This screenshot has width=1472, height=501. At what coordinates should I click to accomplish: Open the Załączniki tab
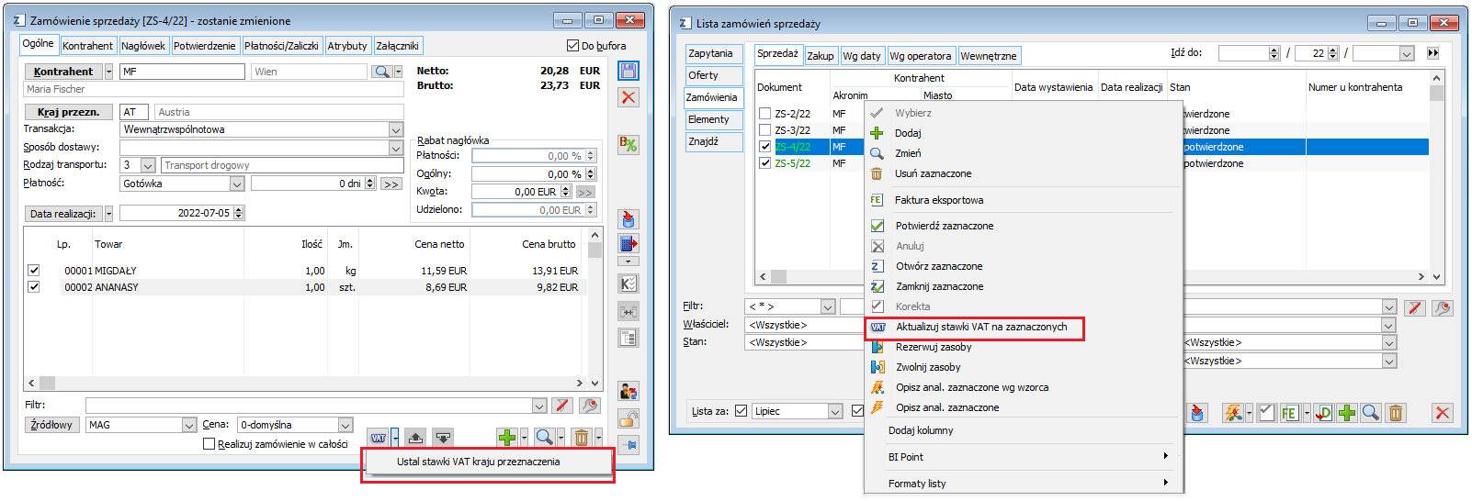tap(397, 46)
